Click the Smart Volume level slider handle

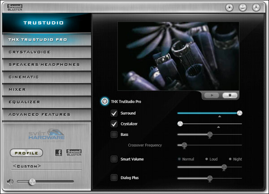[224, 167]
